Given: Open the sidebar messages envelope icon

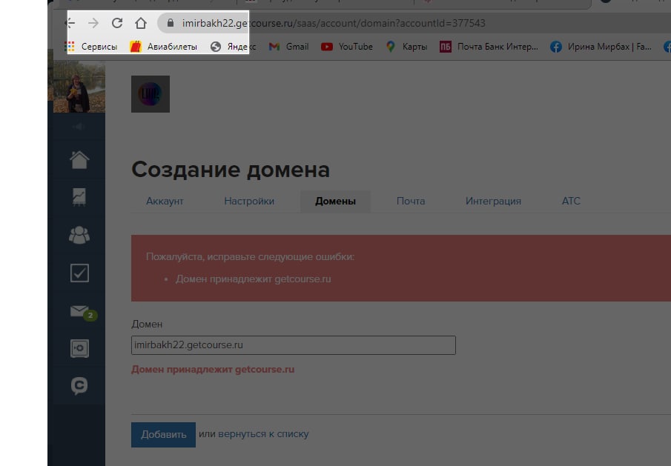Looking at the screenshot, I should click(x=79, y=311).
